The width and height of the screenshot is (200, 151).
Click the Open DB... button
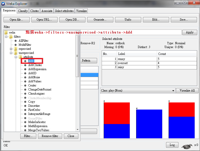coord(72,20)
